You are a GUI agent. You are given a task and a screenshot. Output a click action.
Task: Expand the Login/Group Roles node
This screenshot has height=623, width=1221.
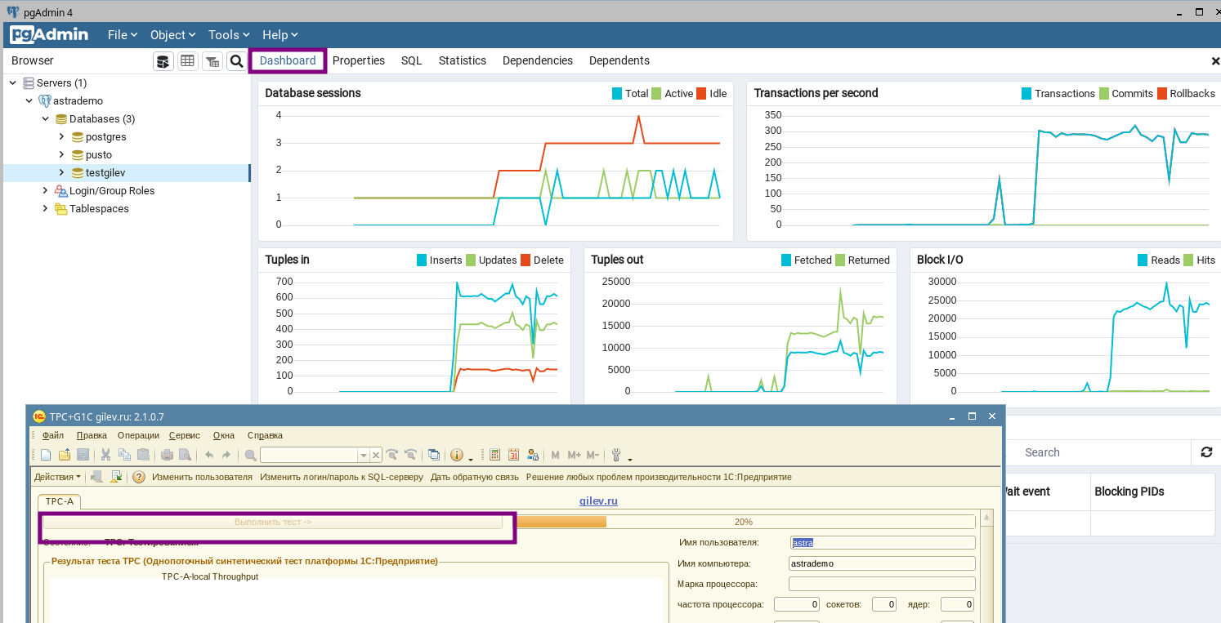point(46,190)
